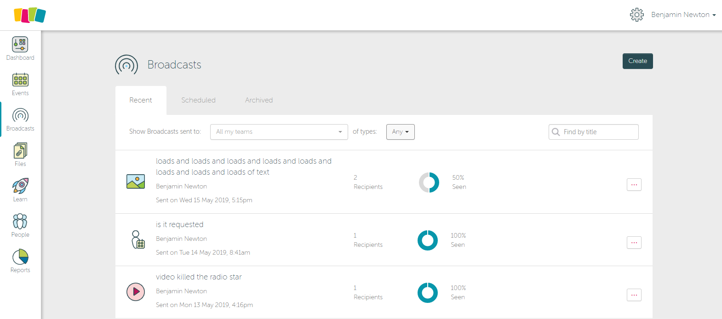Viewport: 722px width, 319px height.
Task: Click the image icon of the loads broadcast
Action: [136, 182]
